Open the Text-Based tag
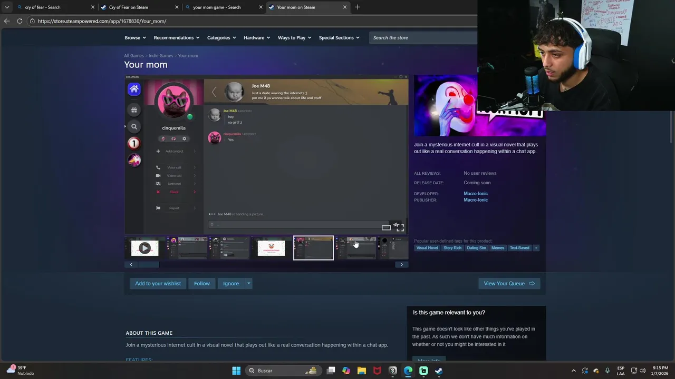675x379 pixels. click(519, 248)
